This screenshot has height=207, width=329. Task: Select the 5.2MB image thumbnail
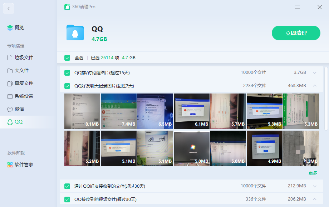[x=82, y=148]
